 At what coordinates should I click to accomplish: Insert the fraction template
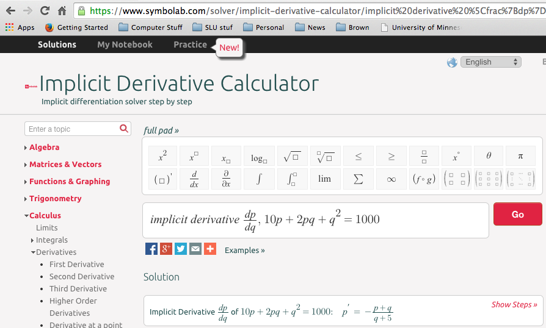[424, 157]
